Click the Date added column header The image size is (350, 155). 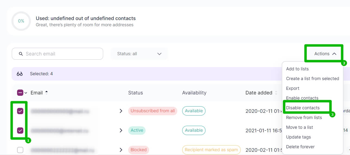259,93
